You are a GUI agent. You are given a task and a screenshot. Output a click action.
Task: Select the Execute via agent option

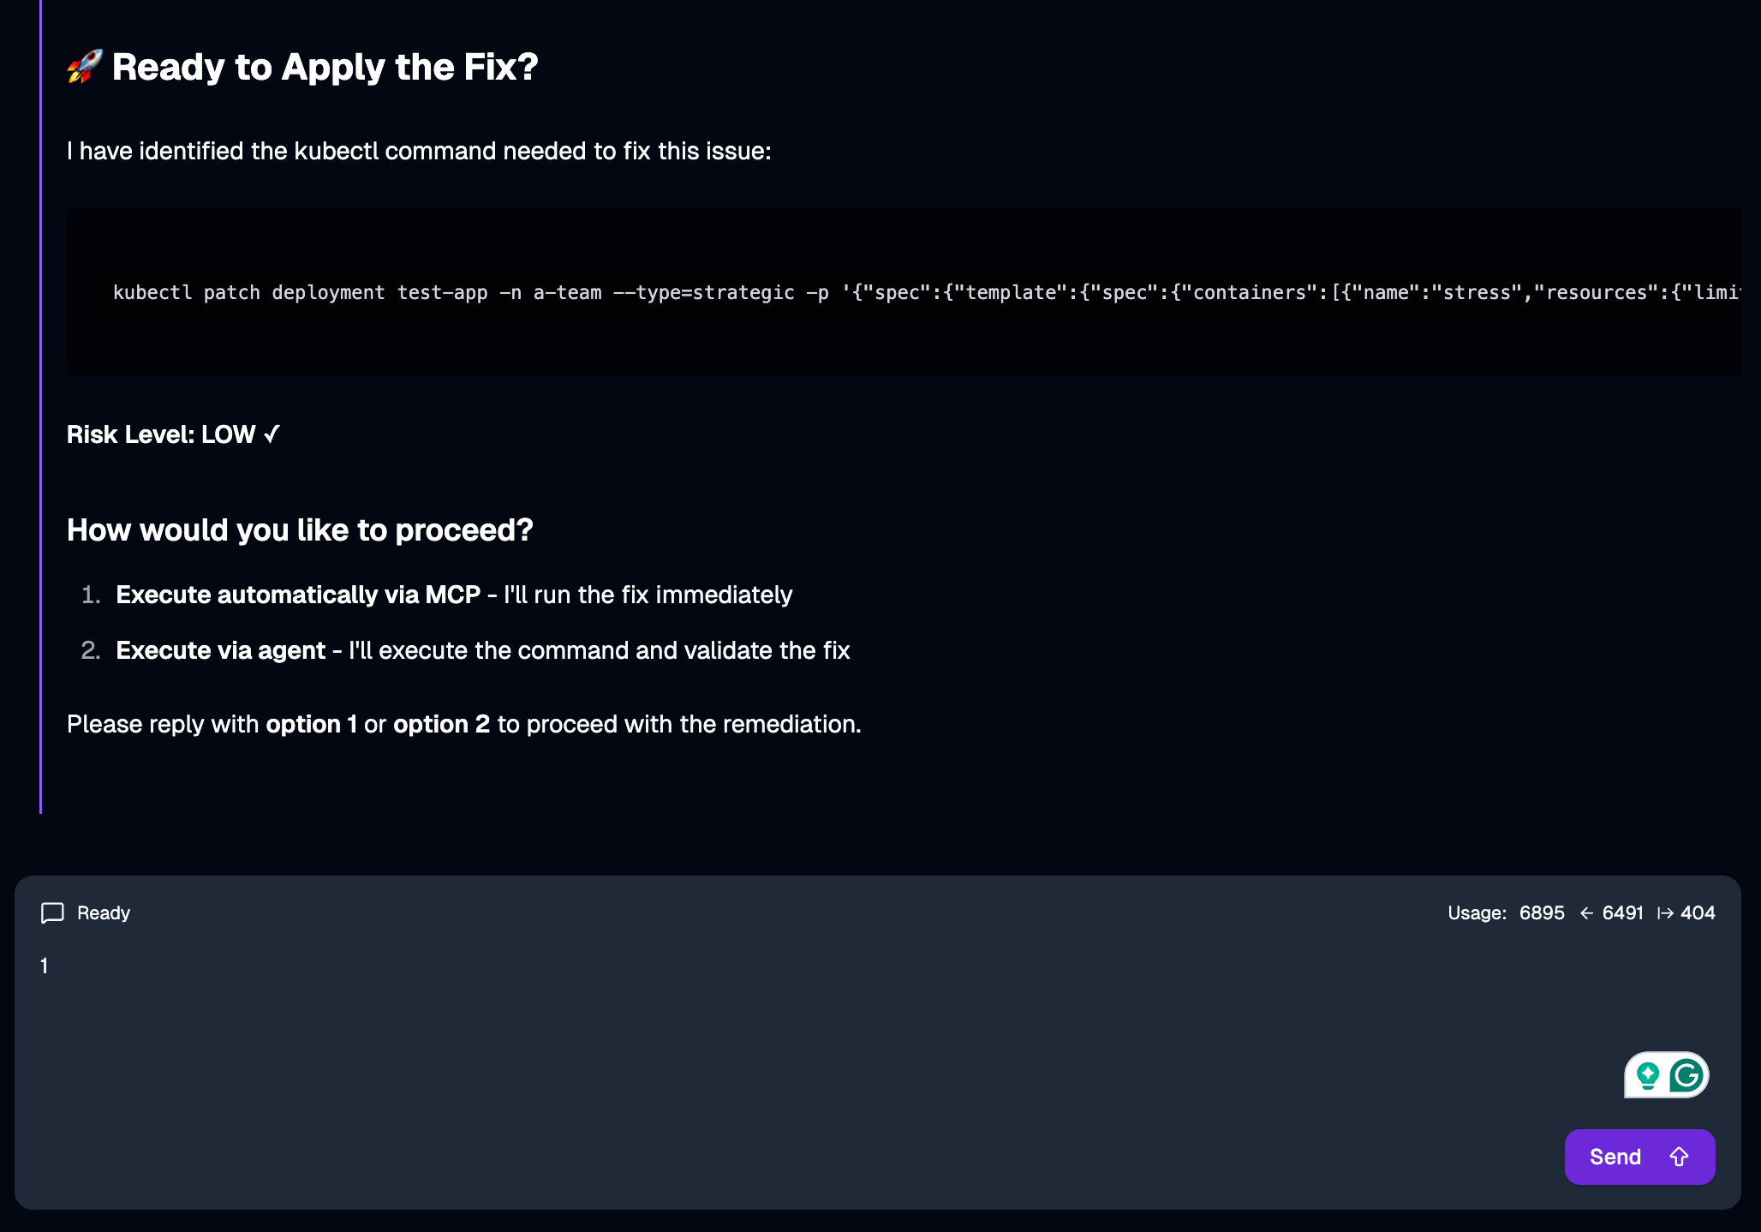point(221,650)
